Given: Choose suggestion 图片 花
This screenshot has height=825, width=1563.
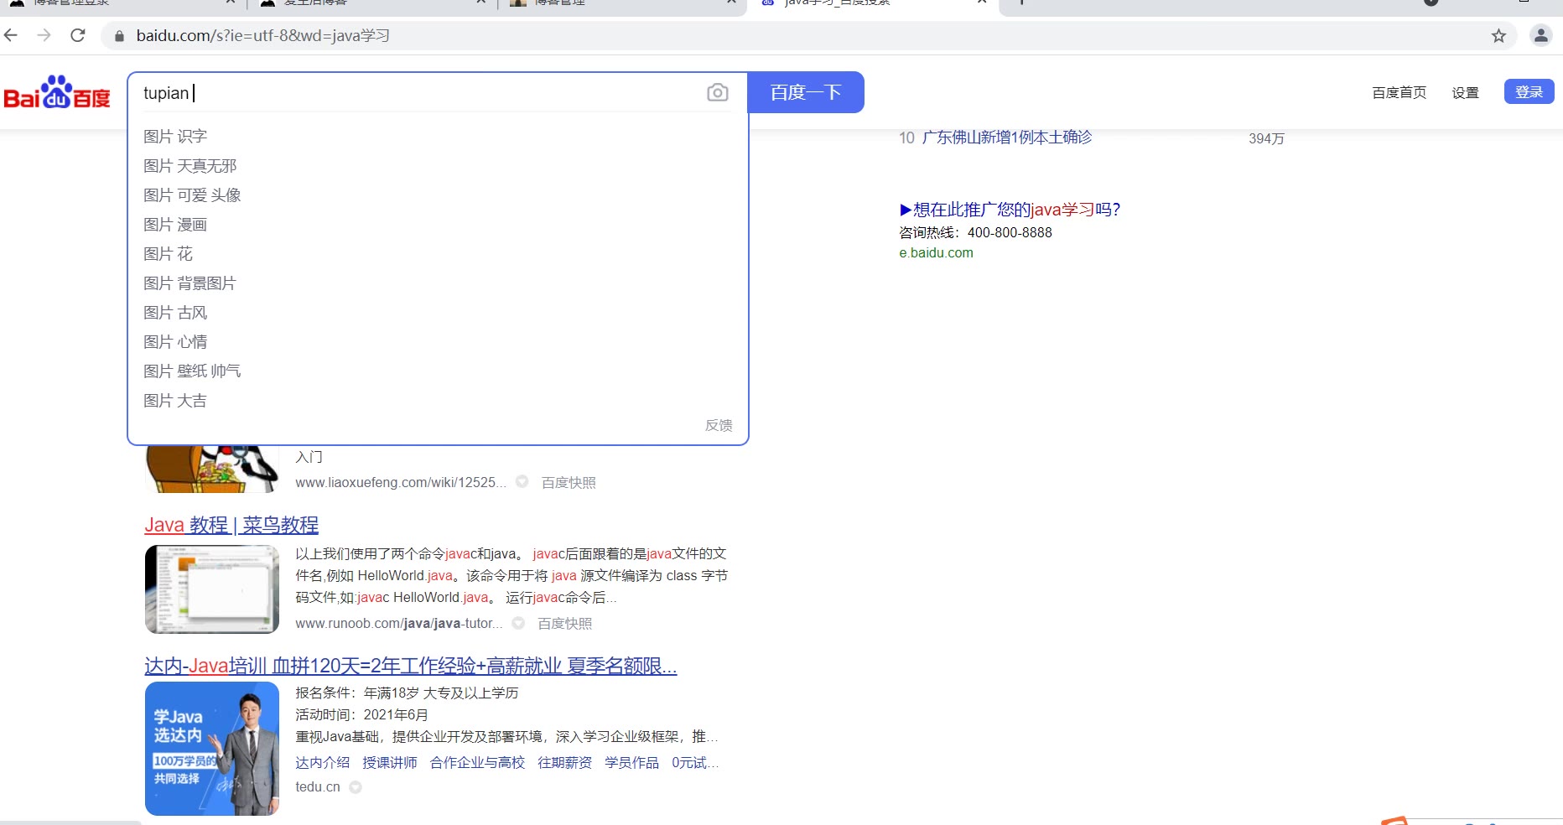Looking at the screenshot, I should (438, 253).
